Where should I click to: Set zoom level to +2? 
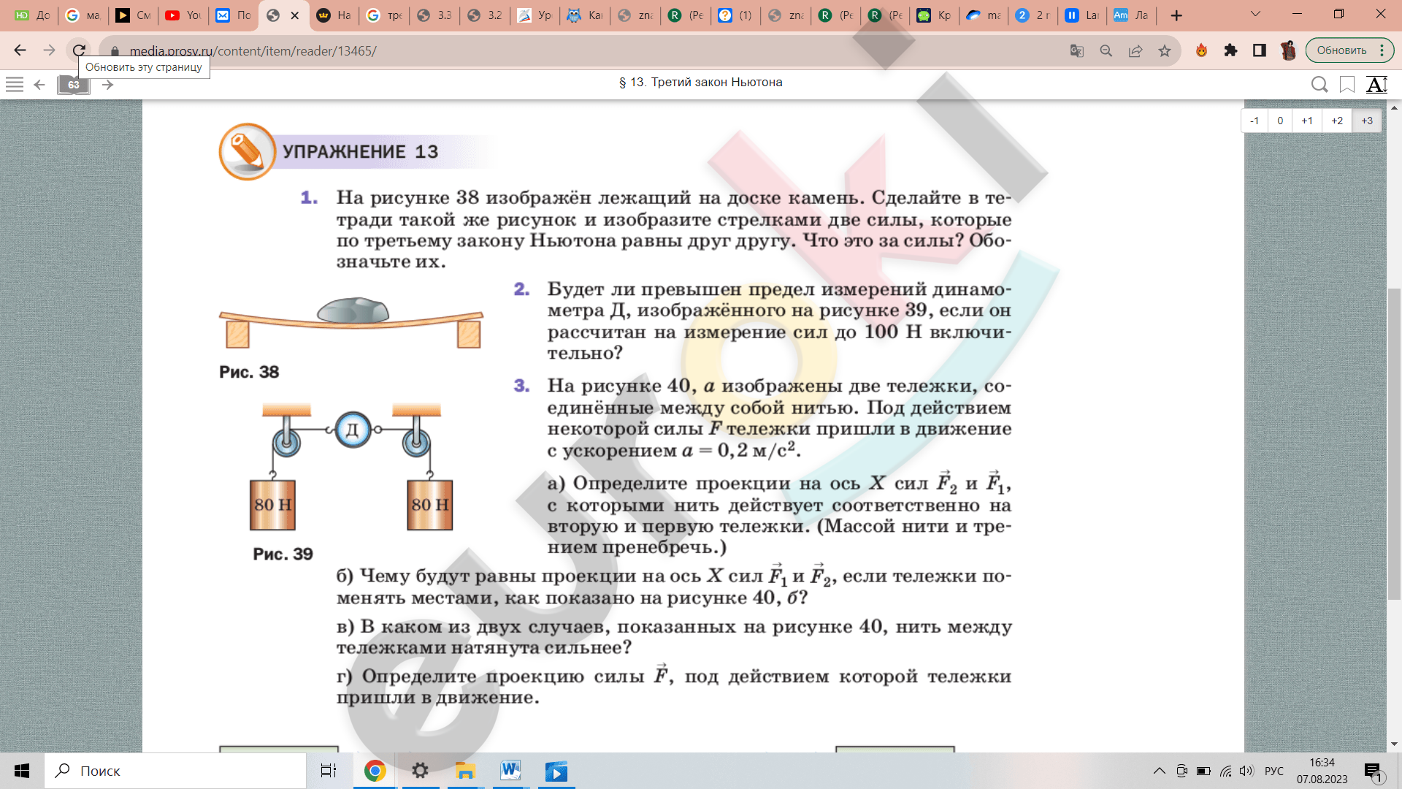[1337, 121]
